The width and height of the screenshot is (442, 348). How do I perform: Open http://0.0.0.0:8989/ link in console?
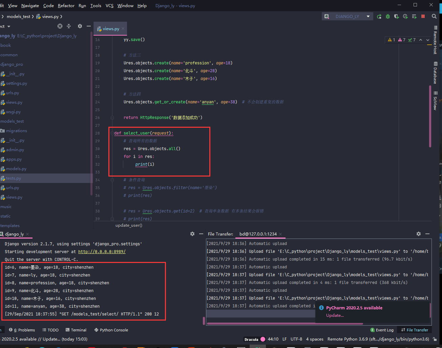(102, 252)
